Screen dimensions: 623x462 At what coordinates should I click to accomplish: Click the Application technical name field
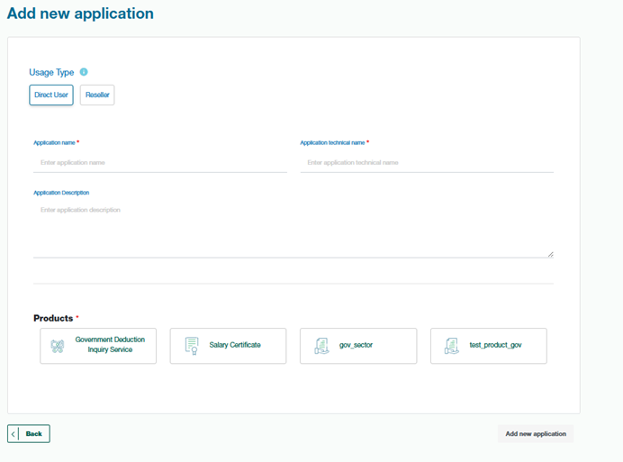[x=427, y=163]
